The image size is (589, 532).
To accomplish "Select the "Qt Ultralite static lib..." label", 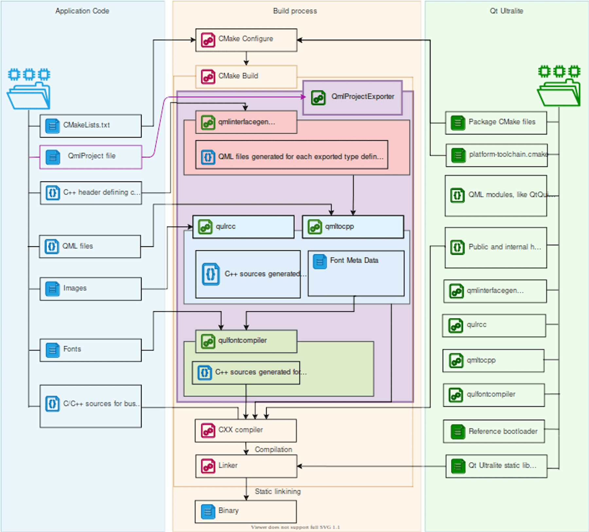I will tap(502, 465).
